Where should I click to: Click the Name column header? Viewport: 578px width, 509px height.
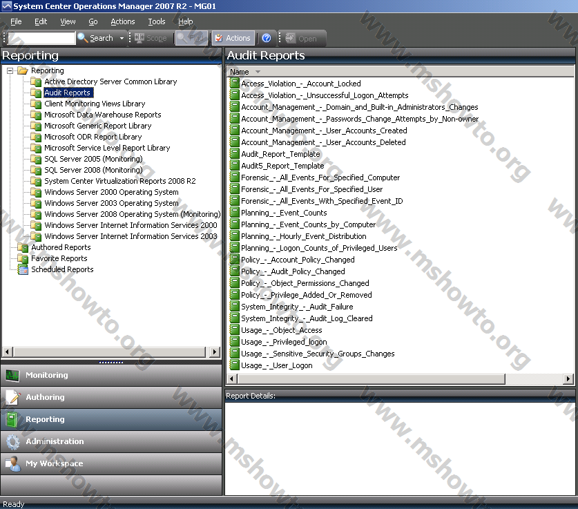pyautogui.click(x=401, y=72)
